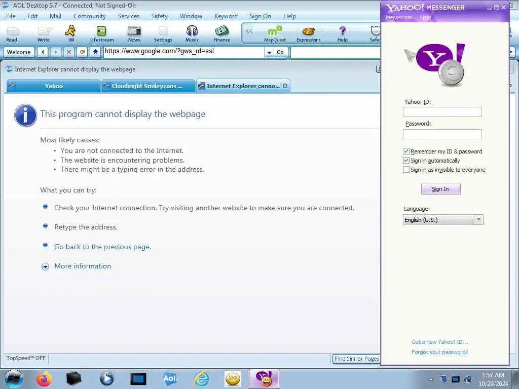Image resolution: width=519 pixels, height=389 pixels.
Task: Click the Password input field
Action: click(x=442, y=134)
